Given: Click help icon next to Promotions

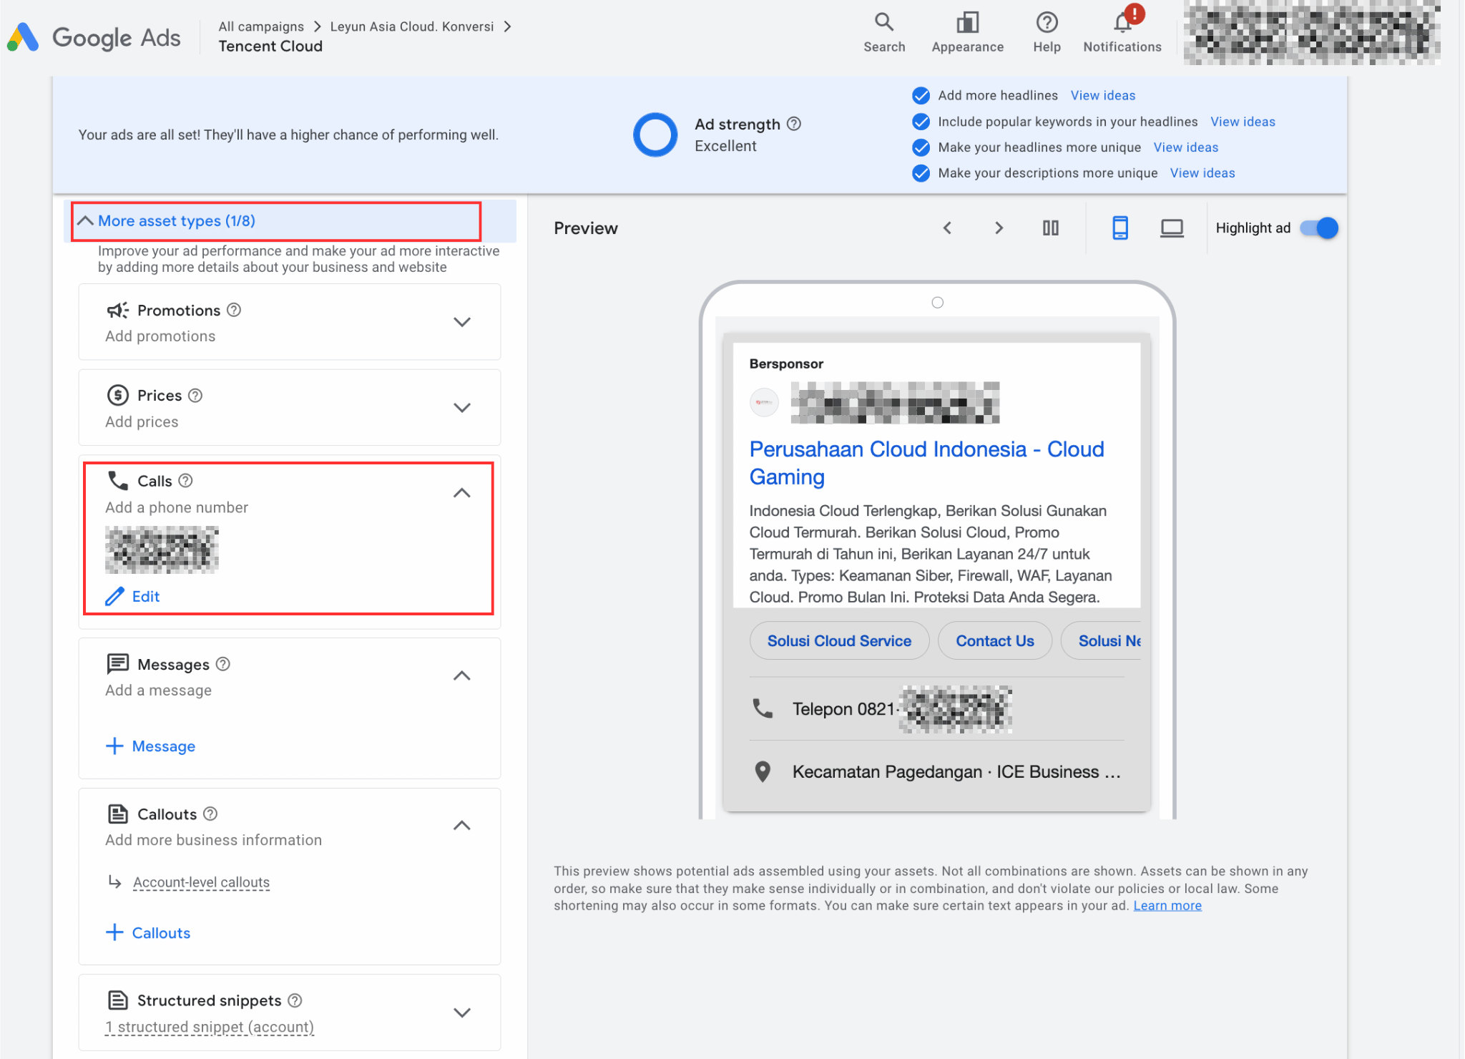Looking at the screenshot, I should pos(234,310).
